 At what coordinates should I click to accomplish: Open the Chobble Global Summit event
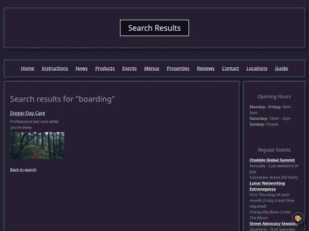(x=272, y=160)
